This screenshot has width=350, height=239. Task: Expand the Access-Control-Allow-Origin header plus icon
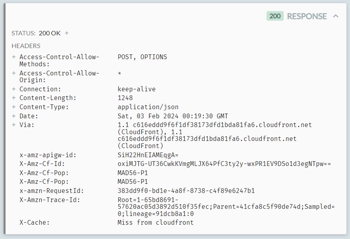pyautogui.click(x=14, y=73)
